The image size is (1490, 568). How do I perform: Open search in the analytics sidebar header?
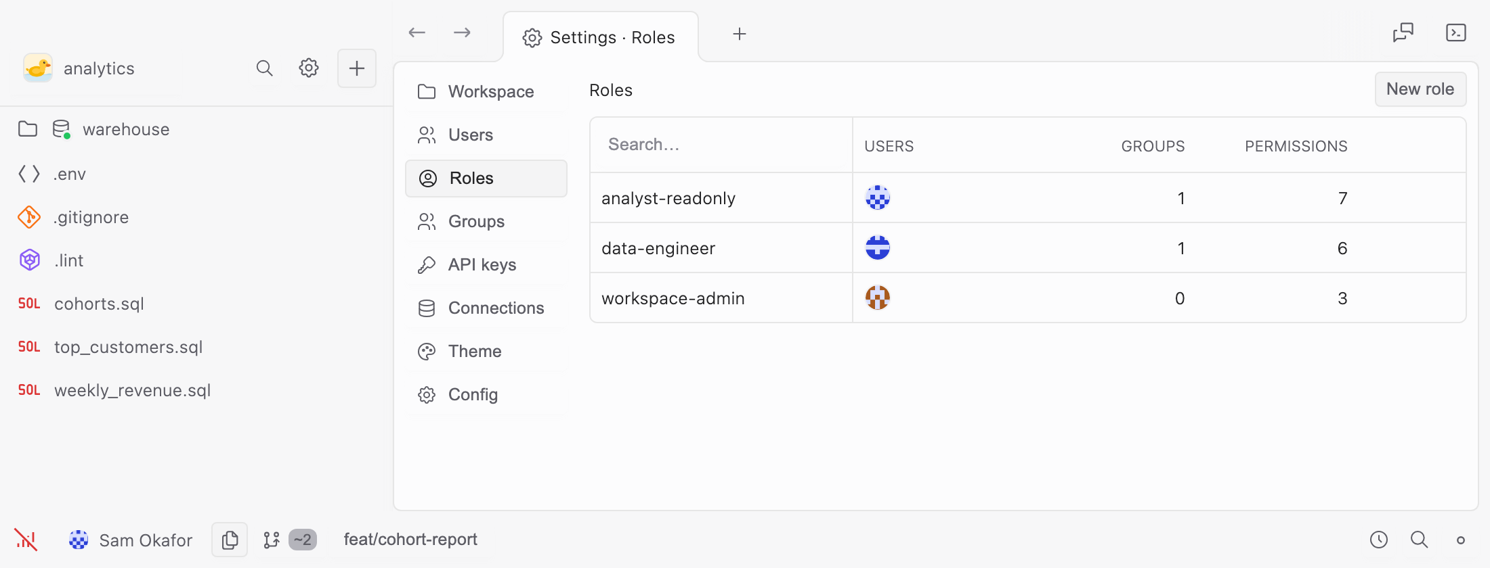264,68
